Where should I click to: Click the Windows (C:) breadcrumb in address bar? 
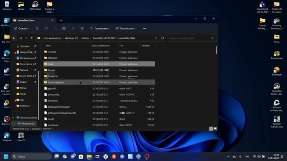click(x=71, y=38)
